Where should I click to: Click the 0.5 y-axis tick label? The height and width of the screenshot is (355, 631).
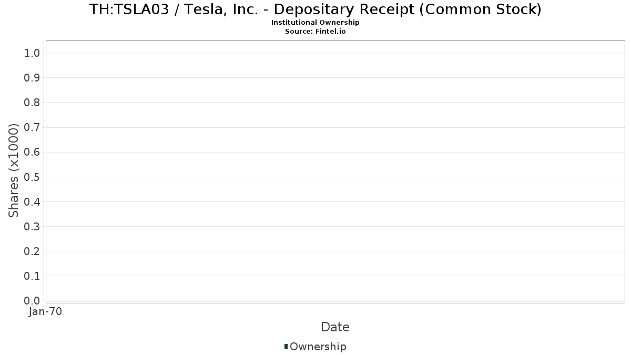32,177
